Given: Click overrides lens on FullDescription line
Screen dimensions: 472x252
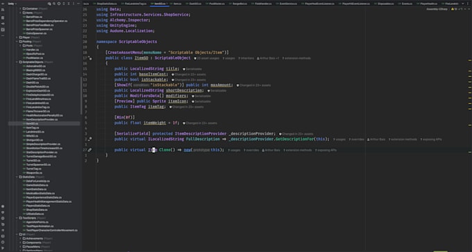Looking at the screenshot, I should [x=357, y=139].
